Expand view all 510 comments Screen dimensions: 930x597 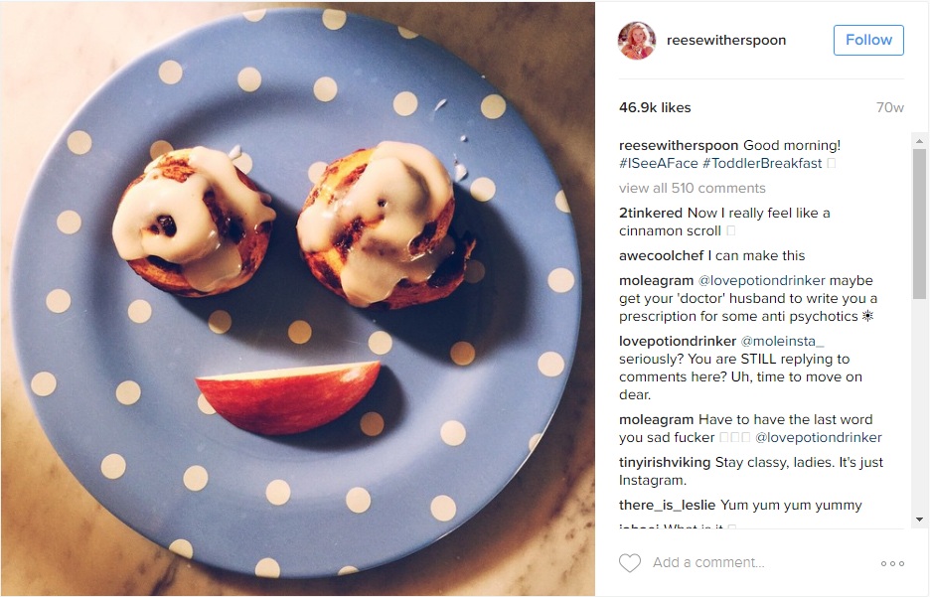(x=693, y=188)
